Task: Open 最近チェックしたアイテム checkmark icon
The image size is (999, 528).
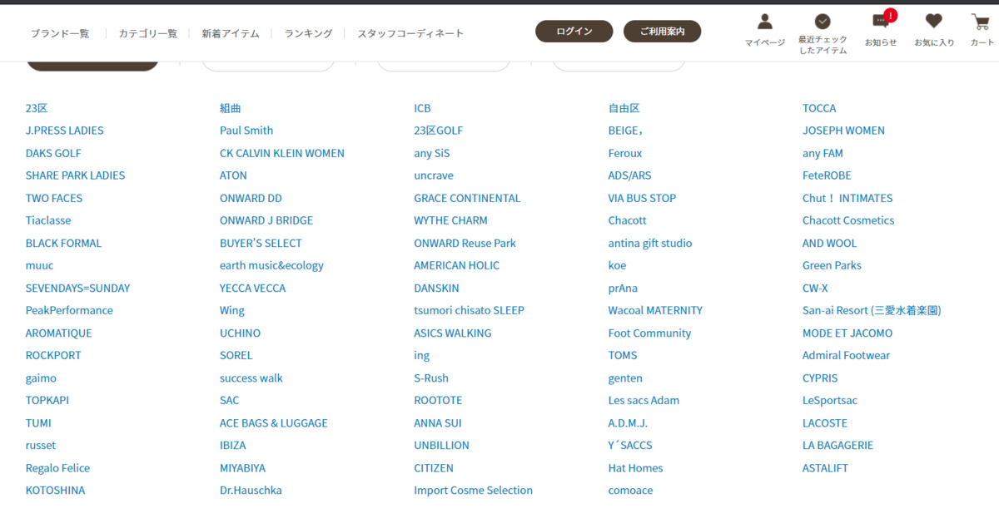Action: (823, 22)
